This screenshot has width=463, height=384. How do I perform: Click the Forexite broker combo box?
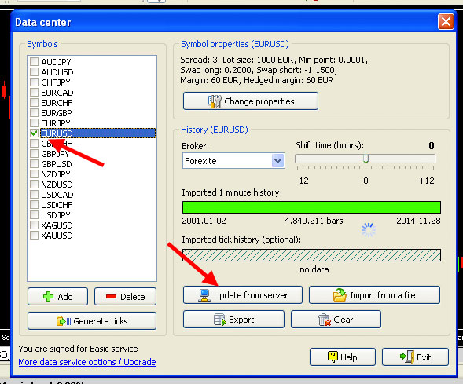coord(233,161)
